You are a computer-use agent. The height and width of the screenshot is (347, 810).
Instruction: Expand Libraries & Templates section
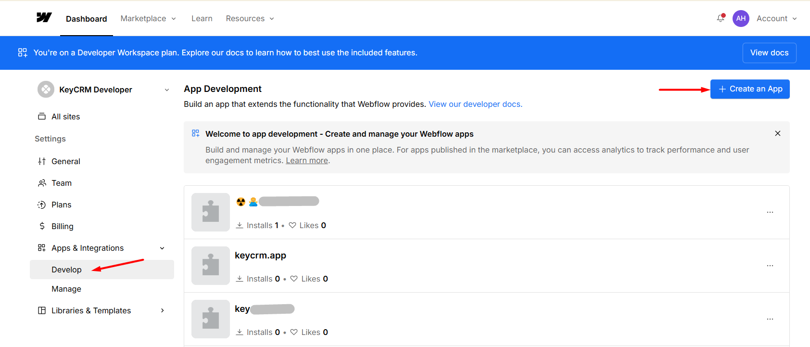pos(162,310)
